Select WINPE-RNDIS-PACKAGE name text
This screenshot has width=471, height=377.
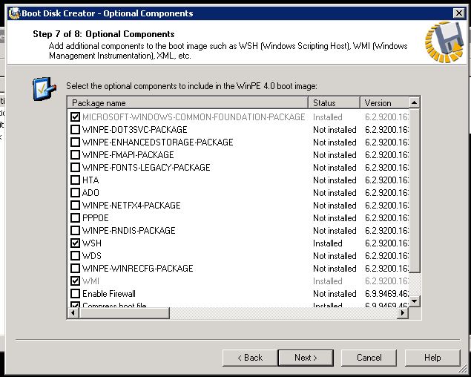128,231
